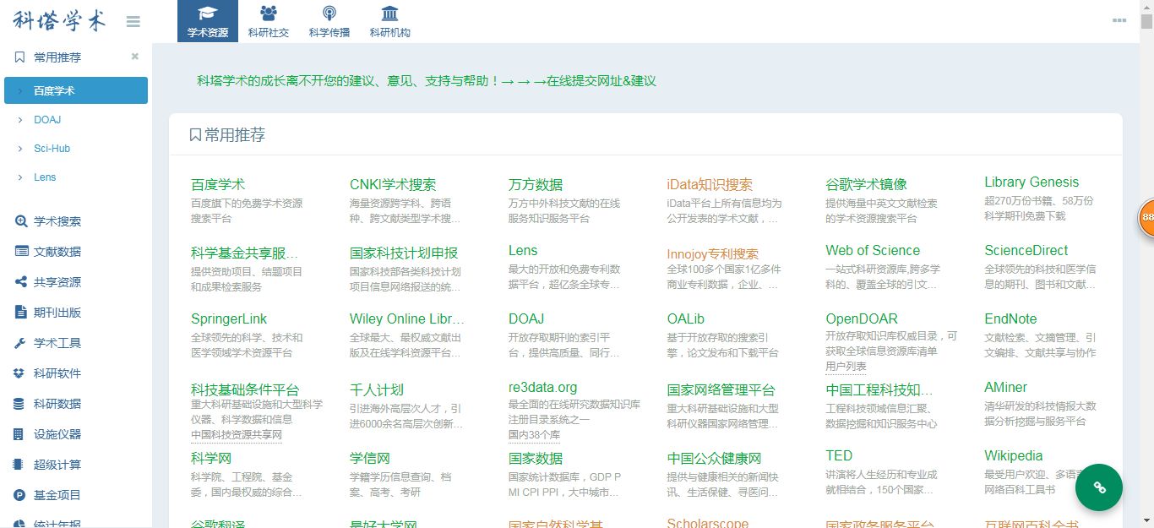Open the 共享资源 sidebar category label
The width and height of the screenshot is (1154, 528).
(x=57, y=282)
